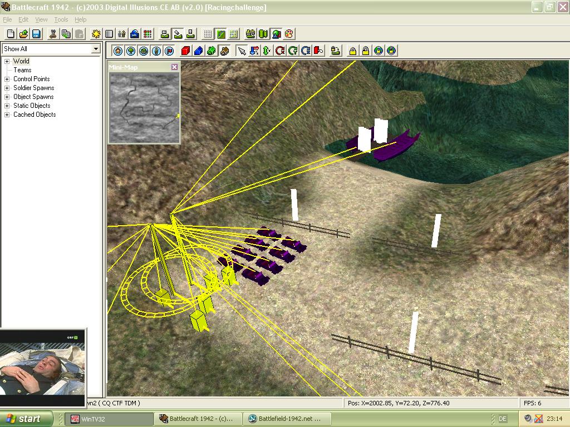Click the red cube object icon
Viewport: 570px width, 427px height.
(x=185, y=51)
